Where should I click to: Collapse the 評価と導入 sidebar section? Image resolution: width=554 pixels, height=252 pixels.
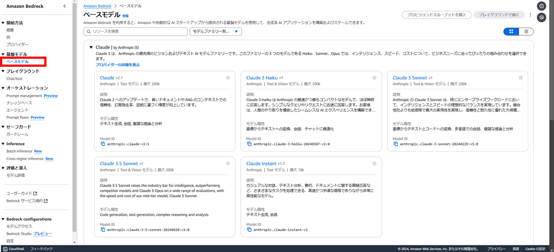[3, 168]
